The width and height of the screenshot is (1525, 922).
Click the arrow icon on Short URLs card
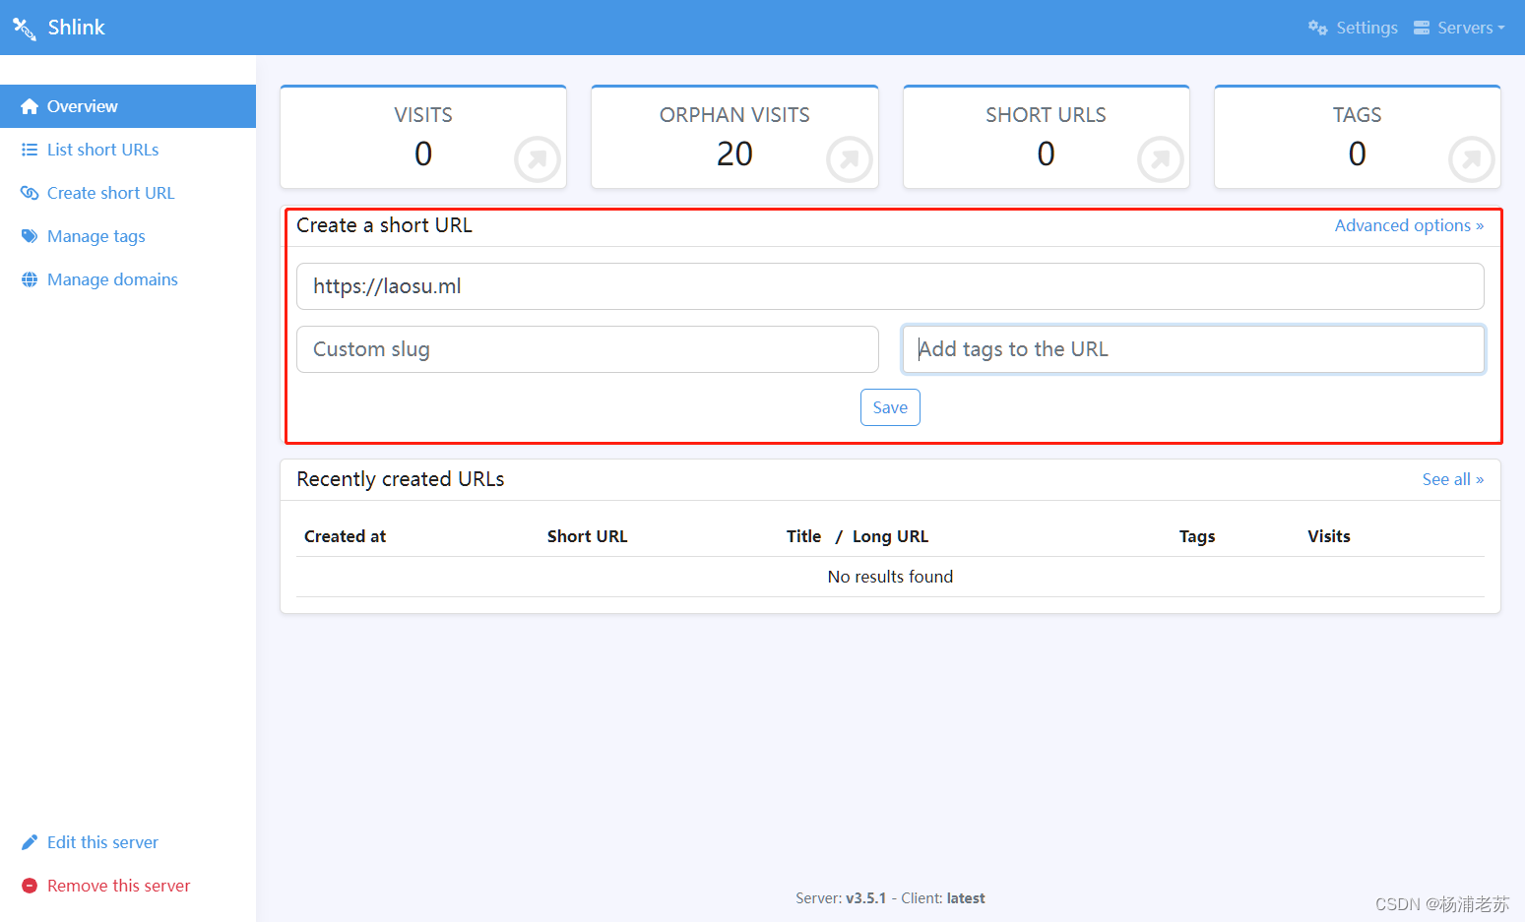point(1161,158)
